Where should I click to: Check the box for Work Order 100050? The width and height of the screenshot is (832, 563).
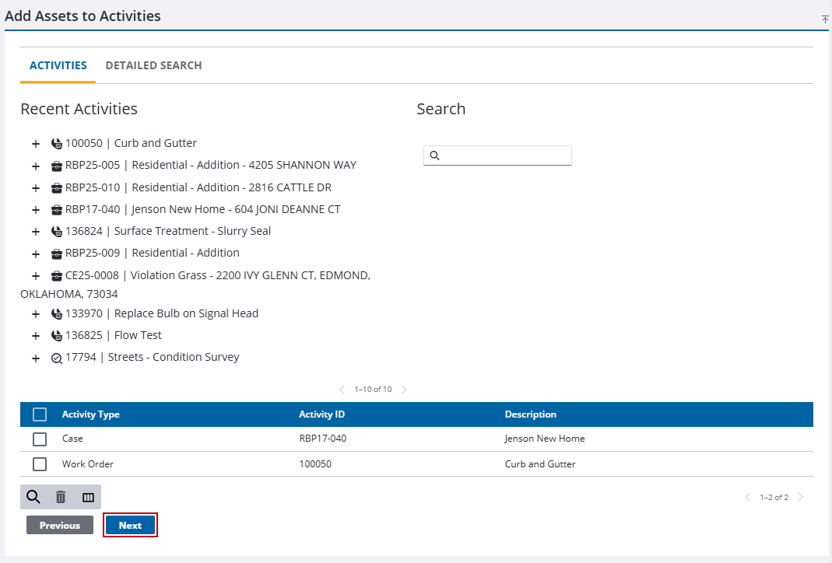(40, 464)
